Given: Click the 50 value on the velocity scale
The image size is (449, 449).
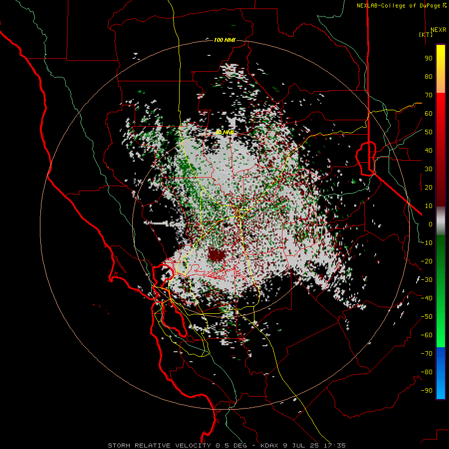Looking at the screenshot, I should [x=429, y=132].
